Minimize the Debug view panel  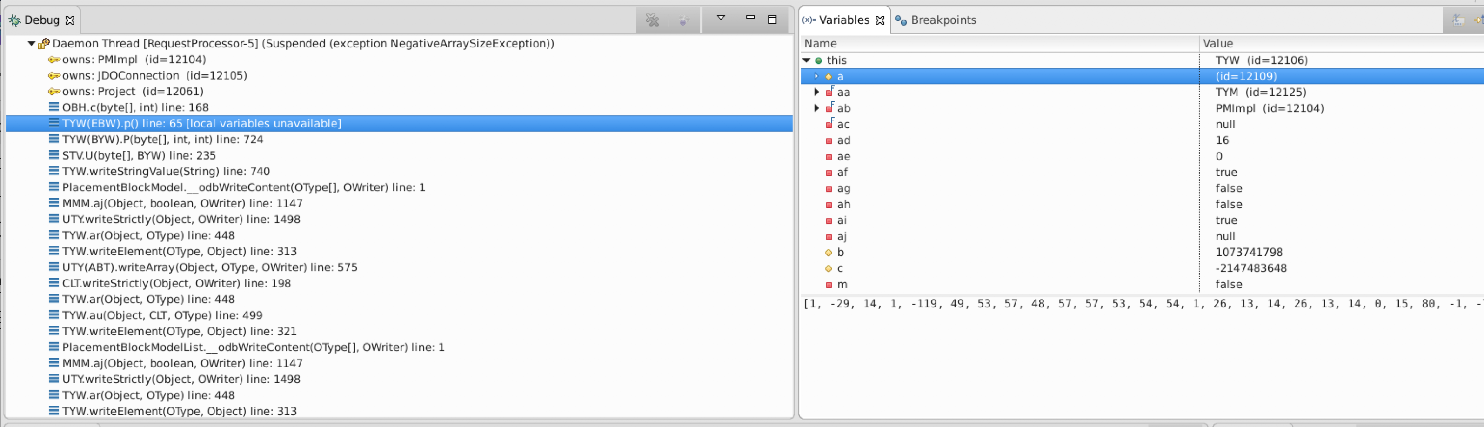tap(750, 18)
